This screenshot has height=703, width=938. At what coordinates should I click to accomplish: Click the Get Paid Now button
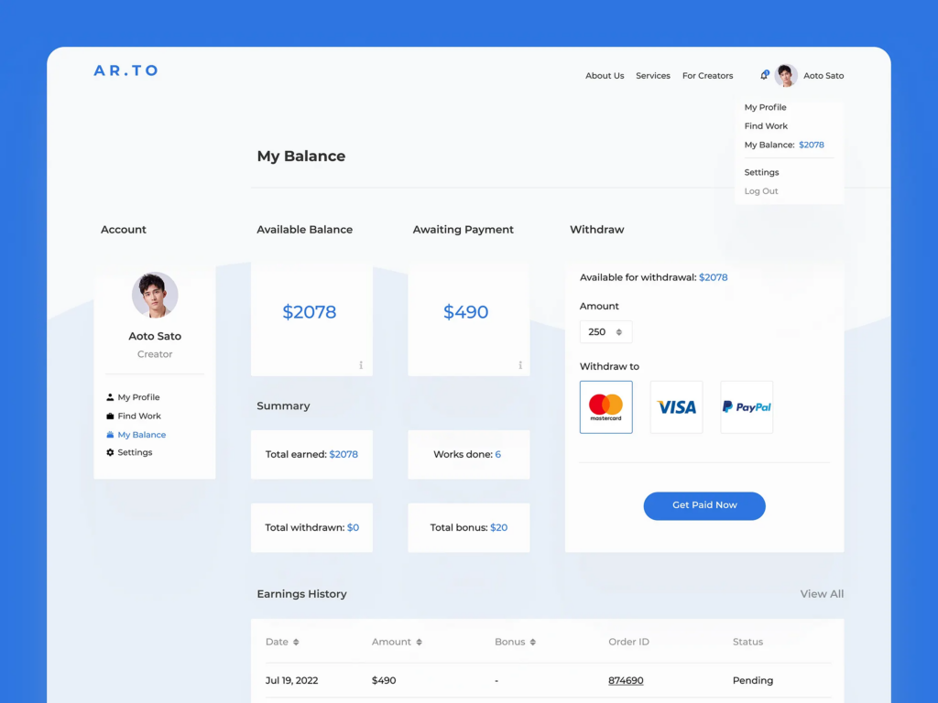click(x=704, y=505)
